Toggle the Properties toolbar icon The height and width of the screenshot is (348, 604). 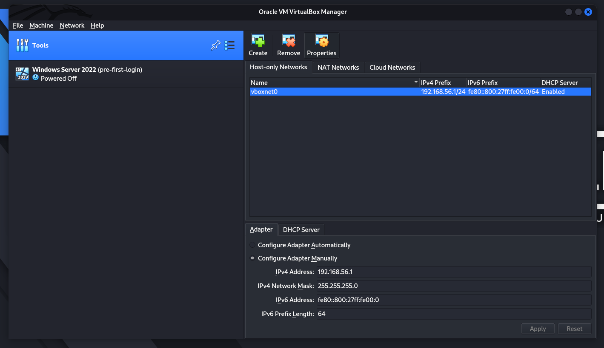(322, 41)
